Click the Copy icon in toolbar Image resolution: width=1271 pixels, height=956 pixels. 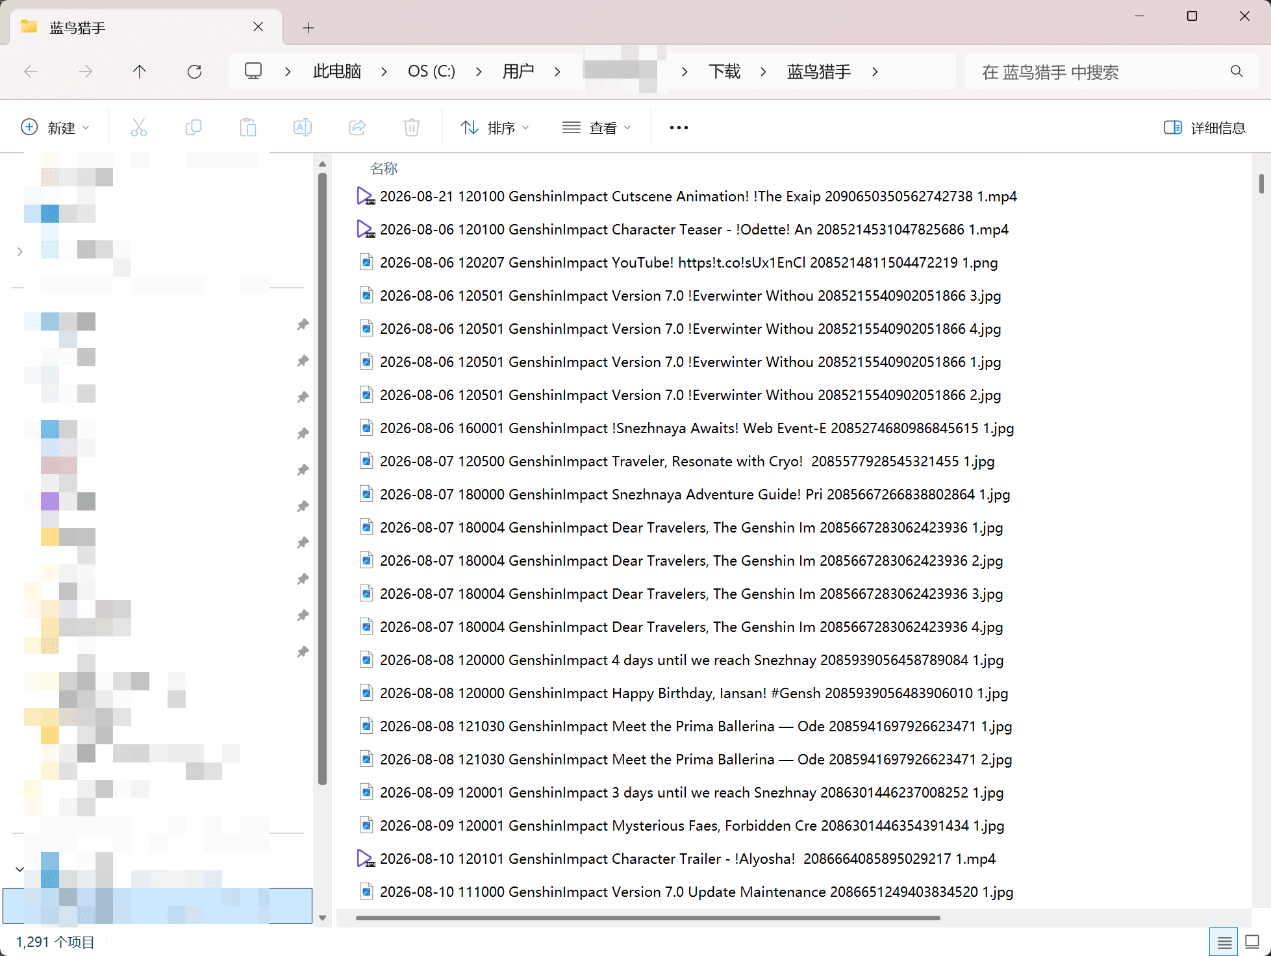pos(193,127)
